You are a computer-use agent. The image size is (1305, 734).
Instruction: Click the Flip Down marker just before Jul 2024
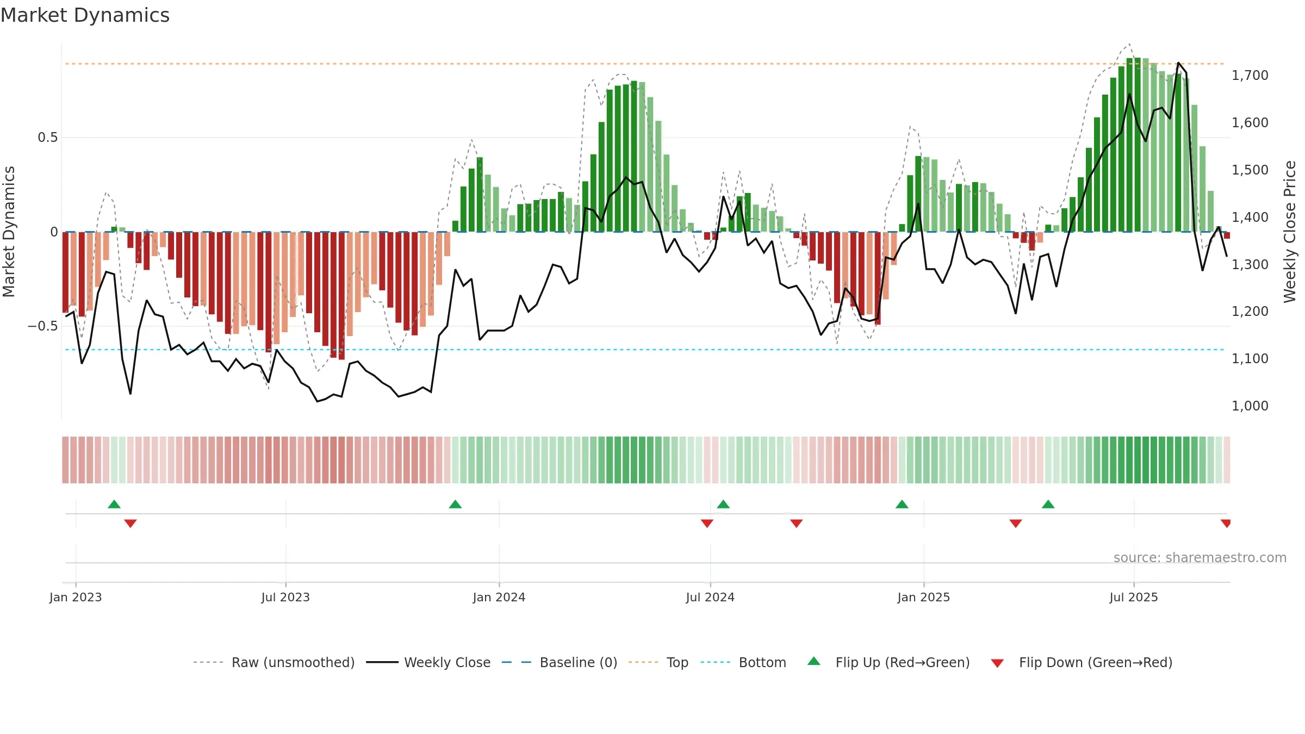coord(707,523)
